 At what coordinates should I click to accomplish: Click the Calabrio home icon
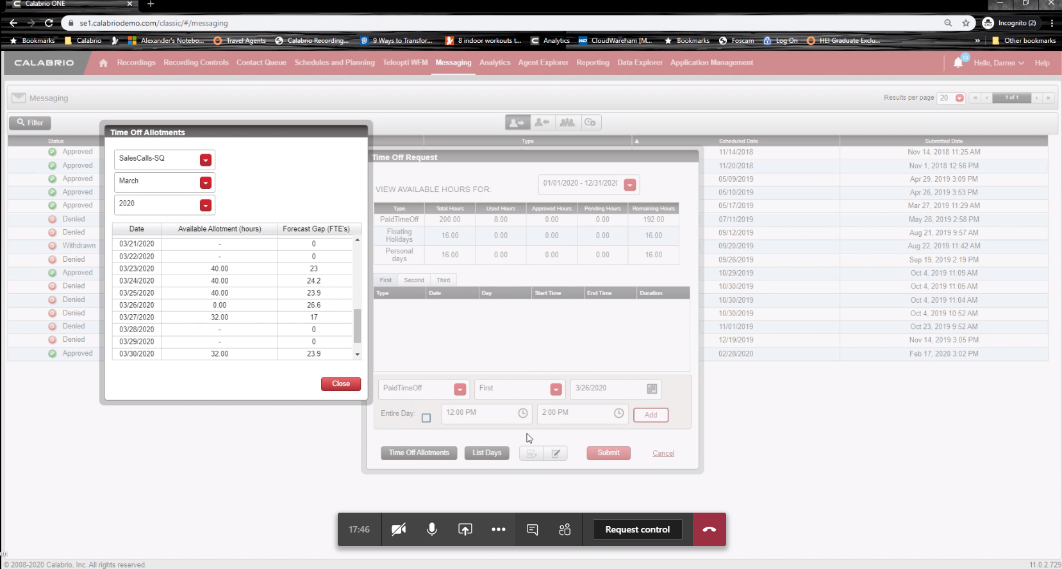(103, 63)
